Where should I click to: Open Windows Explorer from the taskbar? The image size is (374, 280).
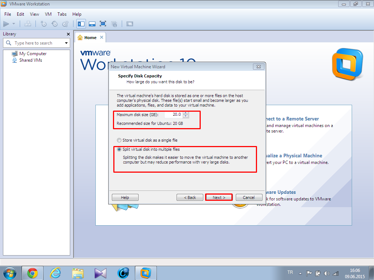pos(78,273)
